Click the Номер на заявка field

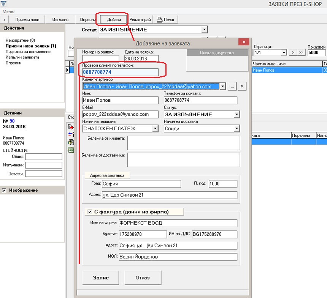[101, 58]
